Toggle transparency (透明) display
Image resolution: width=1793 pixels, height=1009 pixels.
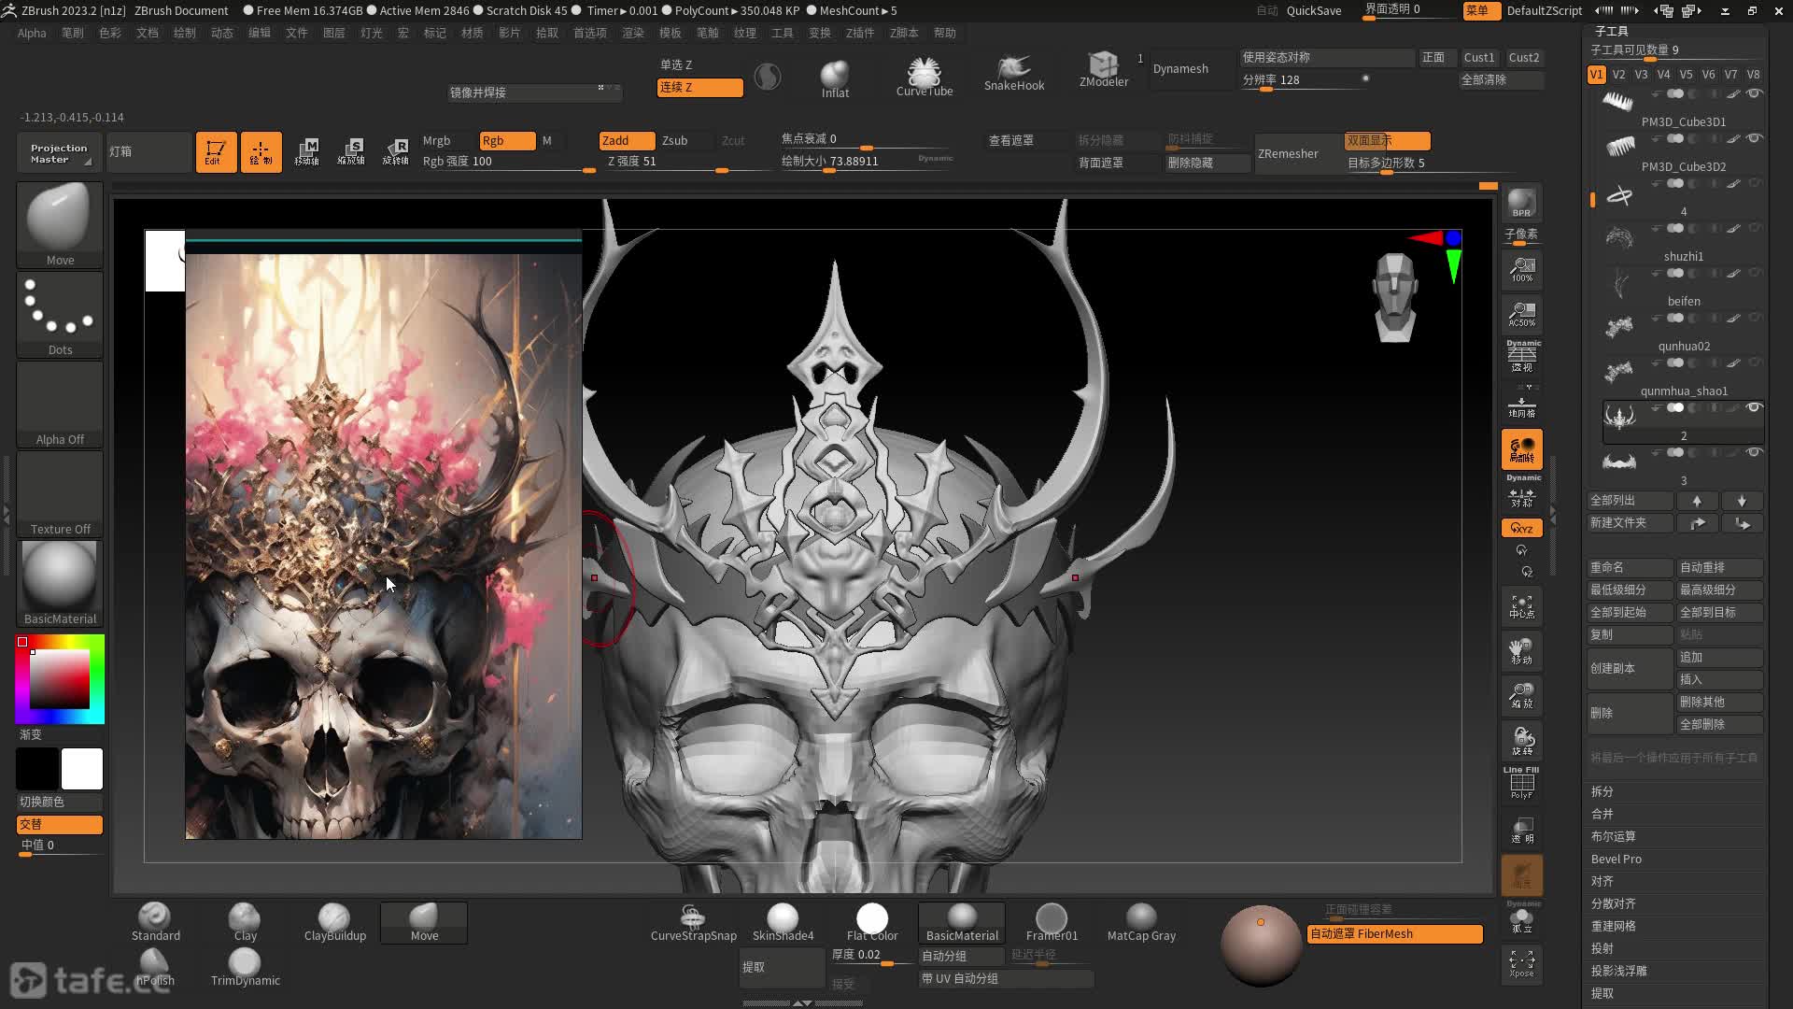pos(1521,830)
